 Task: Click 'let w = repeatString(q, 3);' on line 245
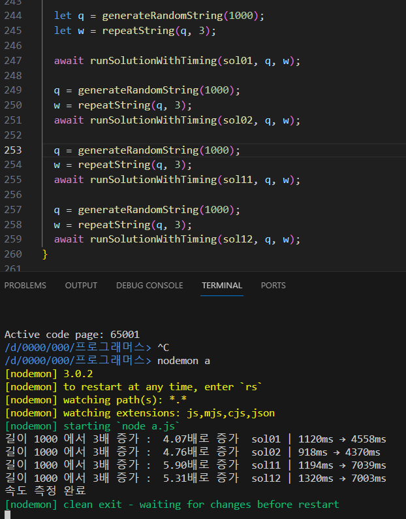click(135, 31)
